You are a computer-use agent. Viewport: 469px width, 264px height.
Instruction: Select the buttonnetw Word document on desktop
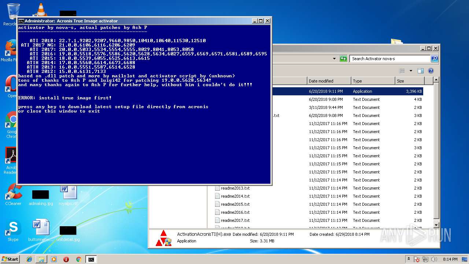pos(41,230)
